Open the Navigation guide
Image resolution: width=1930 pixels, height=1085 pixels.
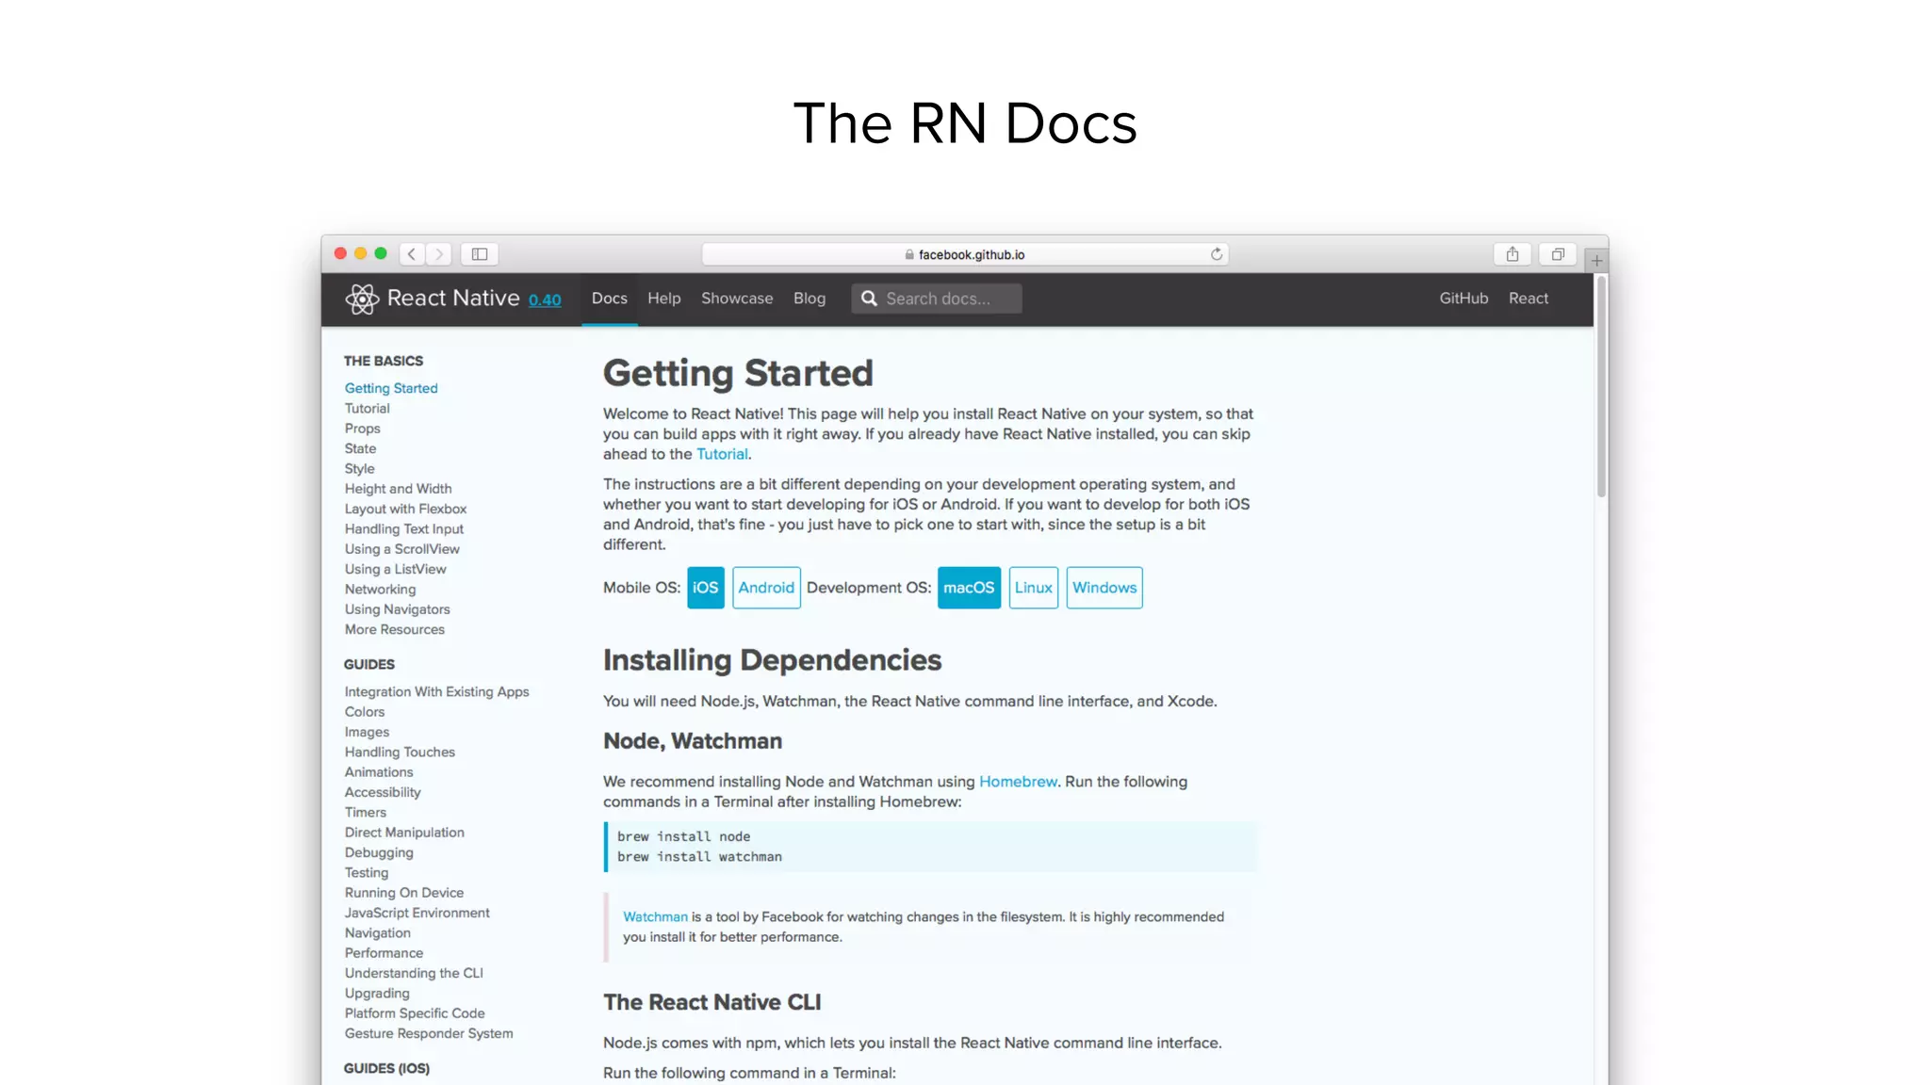[x=377, y=933]
